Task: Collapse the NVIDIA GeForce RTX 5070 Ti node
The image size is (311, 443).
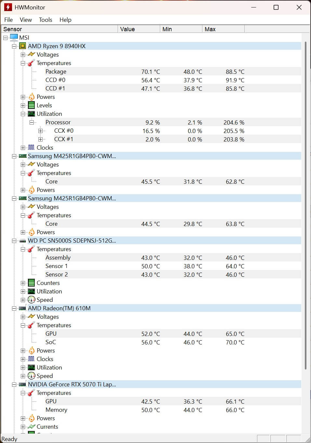Action: (14, 384)
